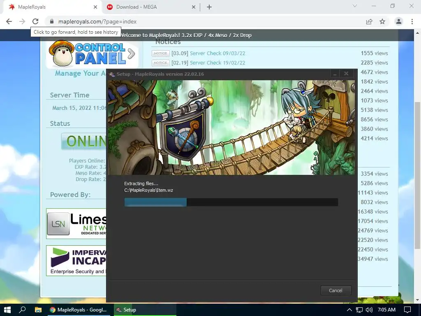Show hidden system tray icons
This screenshot has height=316, width=421.
[x=349, y=310]
